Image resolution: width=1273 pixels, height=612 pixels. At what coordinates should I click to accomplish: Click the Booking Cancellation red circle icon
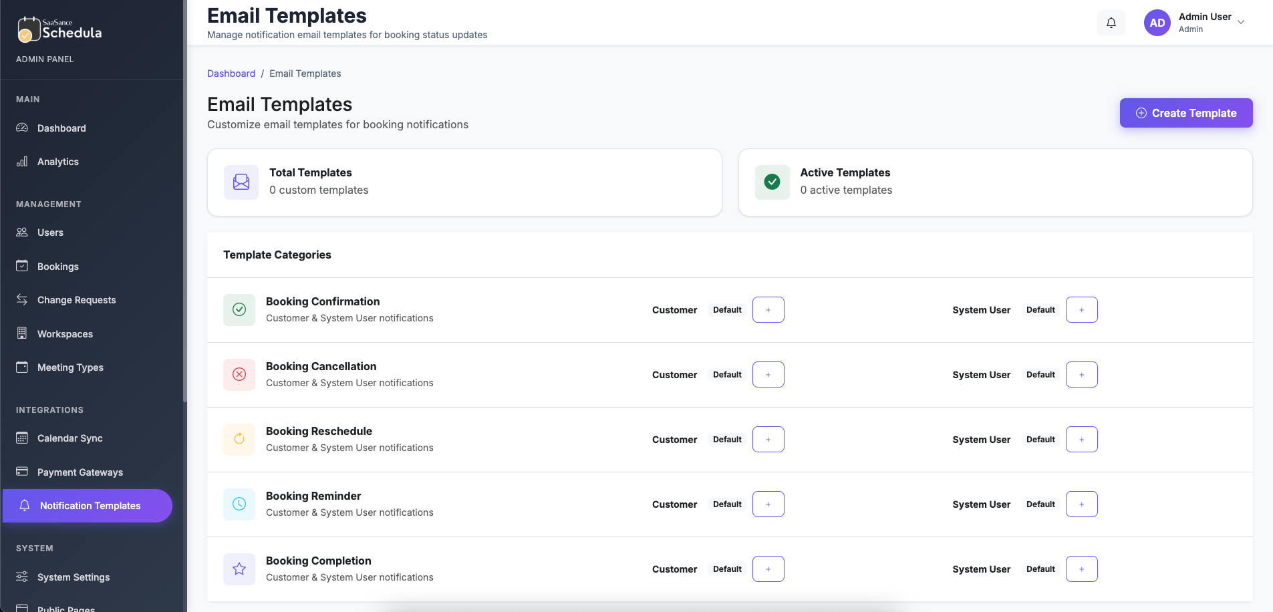click(239, 374)
